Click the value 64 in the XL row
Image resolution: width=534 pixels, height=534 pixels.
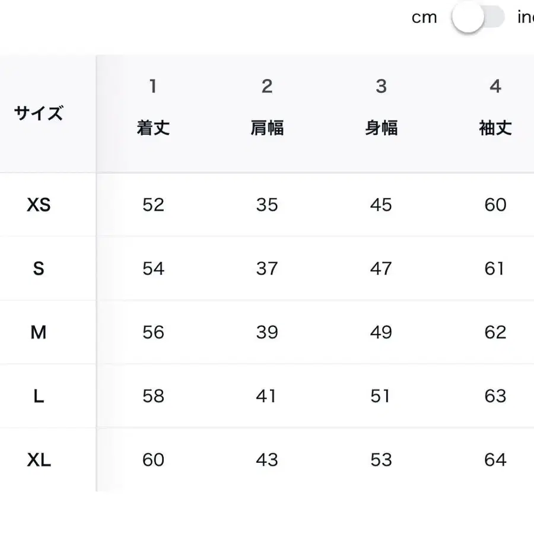click(x=495, y=460)
